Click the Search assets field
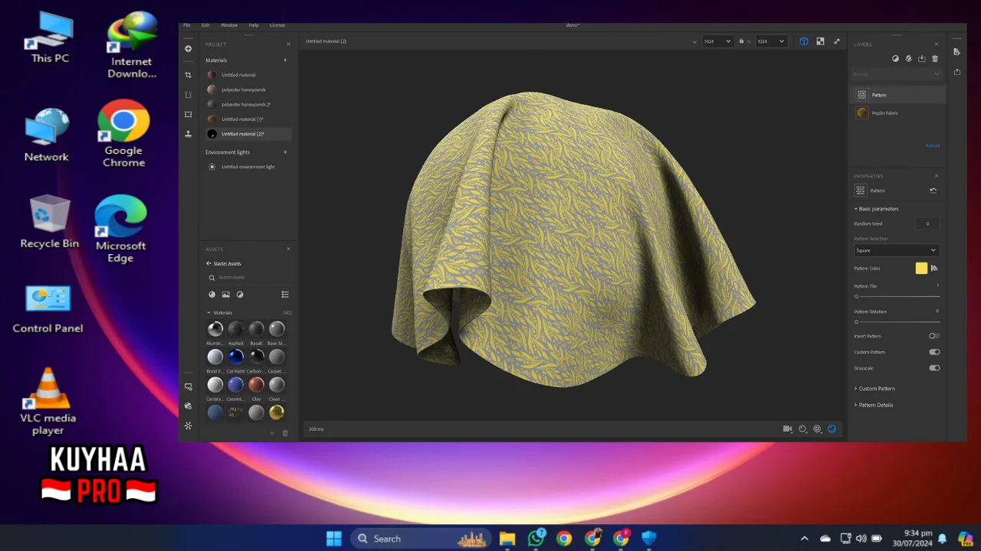 click(248, 278)
